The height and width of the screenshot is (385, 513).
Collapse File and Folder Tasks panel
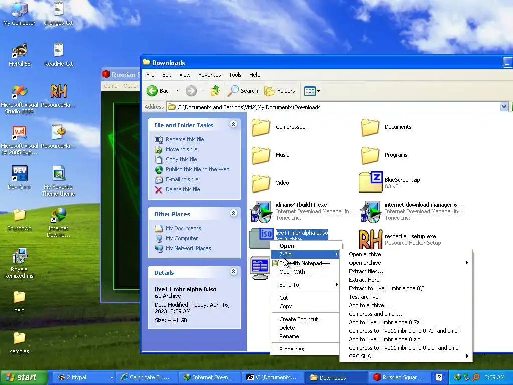[233, 124]
